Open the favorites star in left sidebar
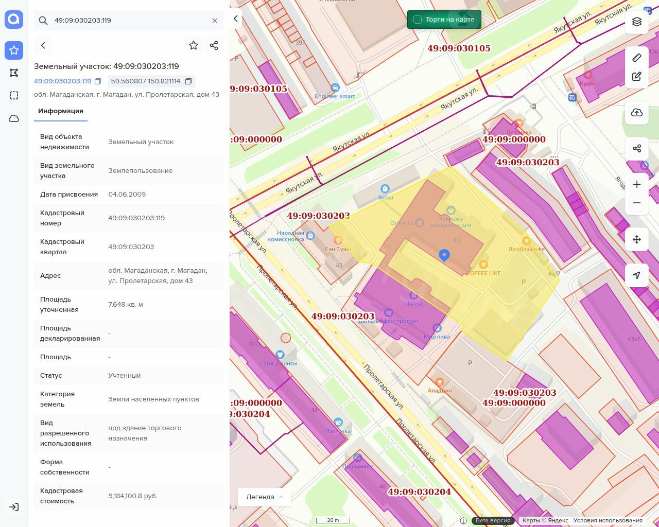Screen dimensions: 659x527 [14, 50]
